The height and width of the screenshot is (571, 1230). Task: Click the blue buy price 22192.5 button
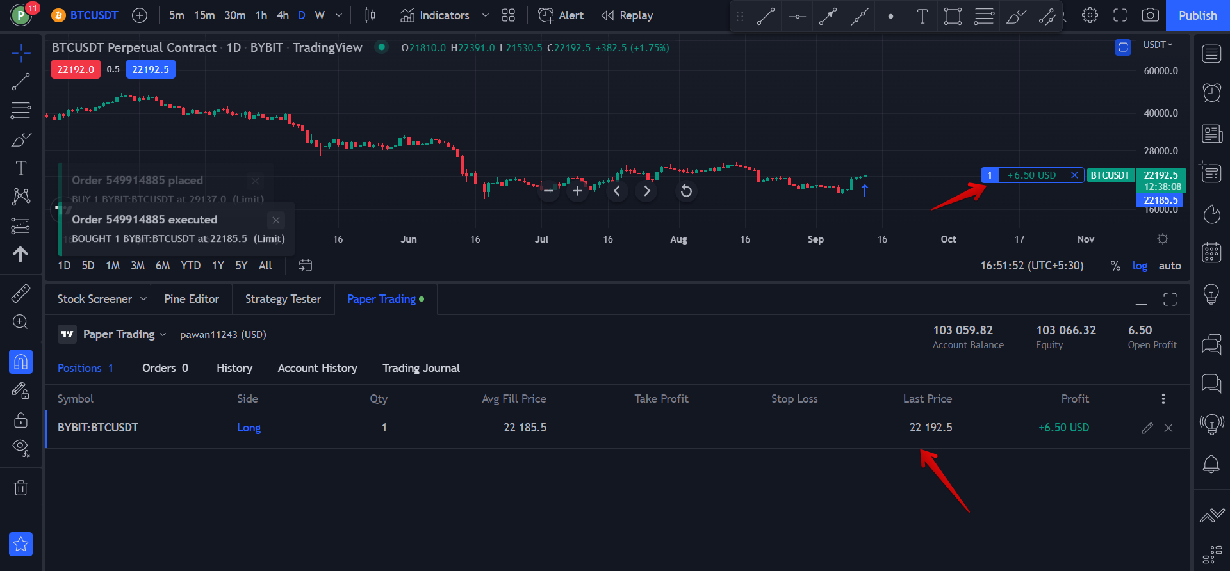click(x=151, y=69)
